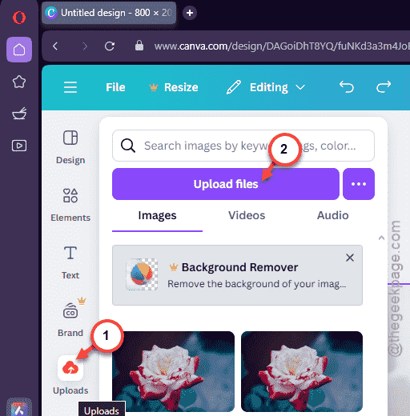Dismiss the Background Remover banner
Viewport: 410px width, 416px height.
(350, 258)
